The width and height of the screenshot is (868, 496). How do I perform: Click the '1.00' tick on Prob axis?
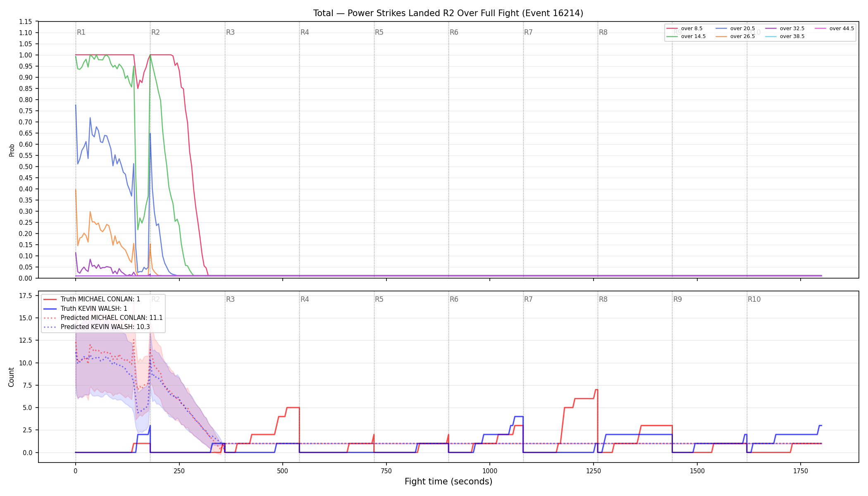pyautogui.click(x=26, y=55)
